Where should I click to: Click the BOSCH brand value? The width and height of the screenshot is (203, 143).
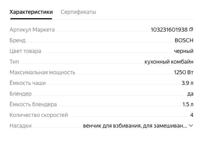click(x=184, y=40)
